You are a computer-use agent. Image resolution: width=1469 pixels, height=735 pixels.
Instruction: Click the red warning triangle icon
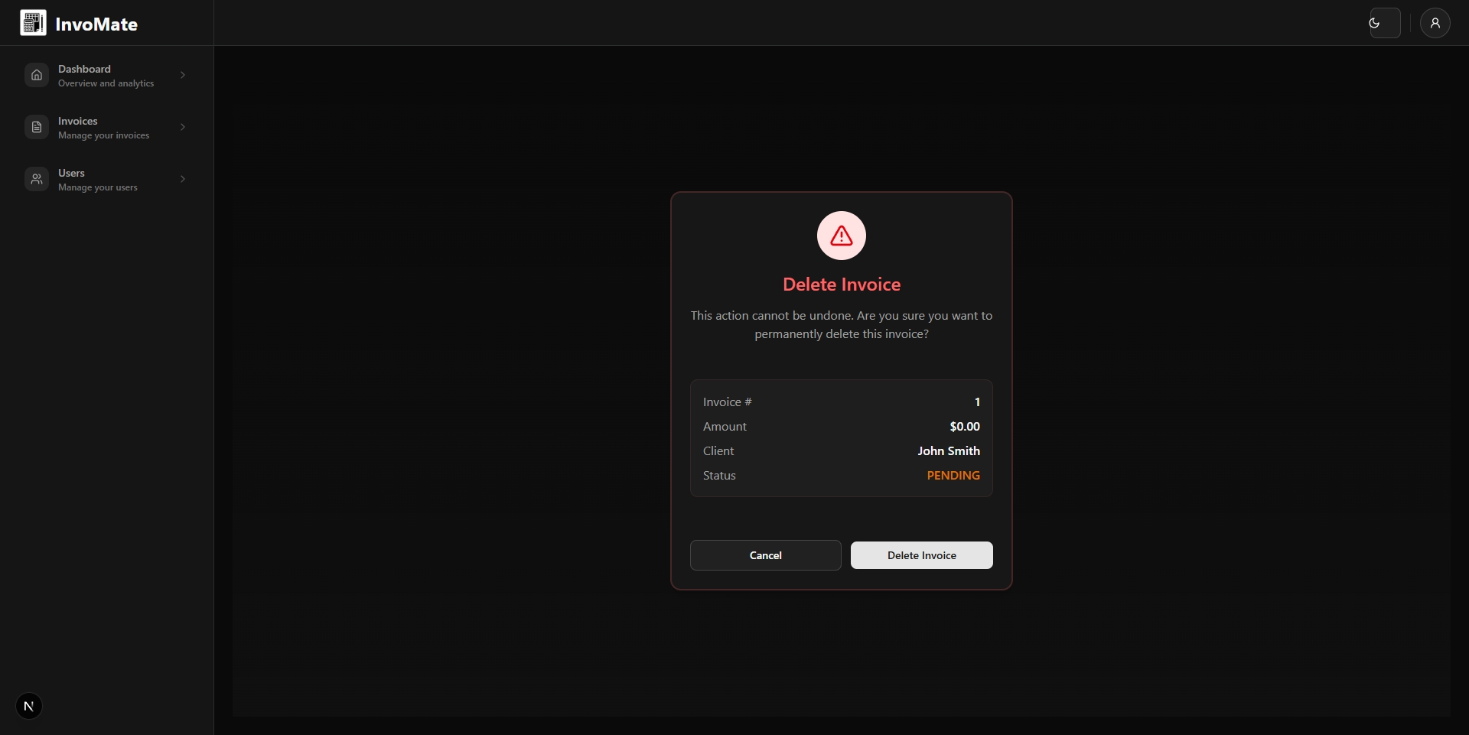(x=841, y=236)
